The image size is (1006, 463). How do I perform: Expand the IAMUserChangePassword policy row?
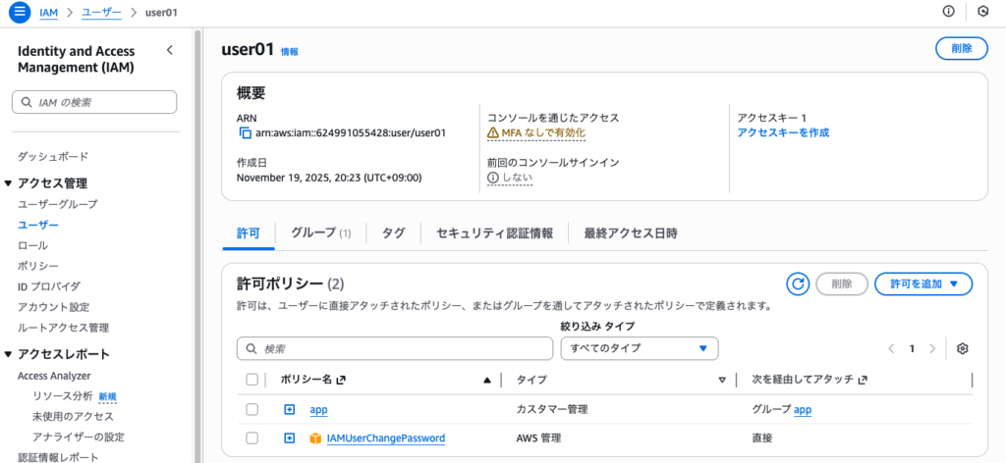[x=290, y=438]
